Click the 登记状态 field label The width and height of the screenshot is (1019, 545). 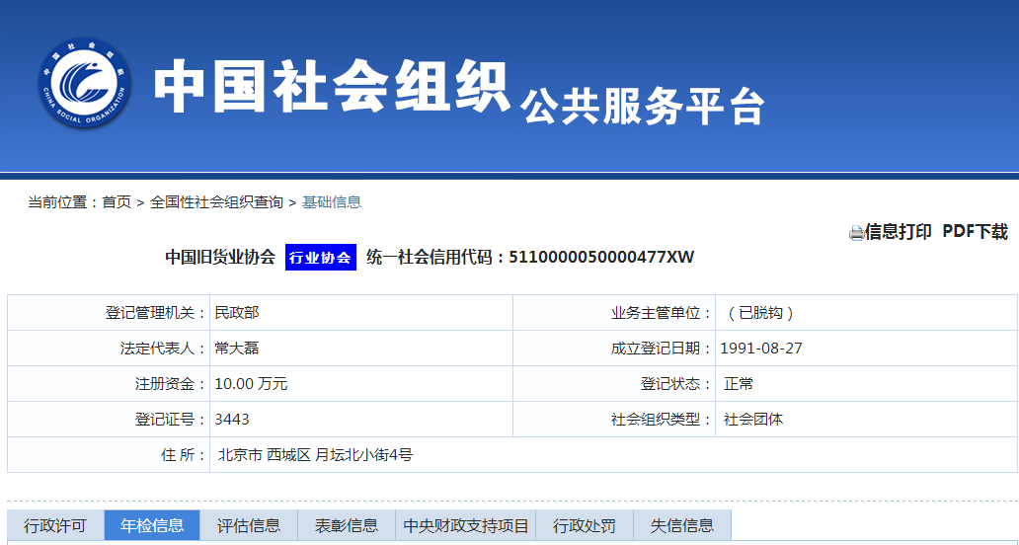(x=676, y=384)
